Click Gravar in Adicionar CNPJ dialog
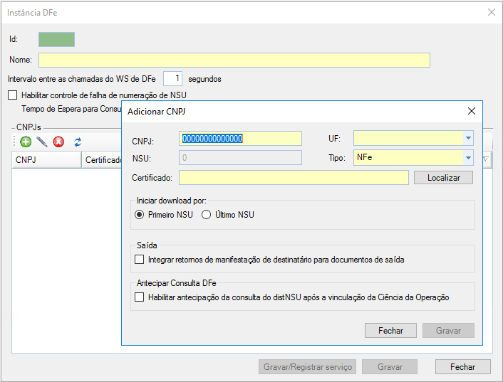 [x=448, y=331]
